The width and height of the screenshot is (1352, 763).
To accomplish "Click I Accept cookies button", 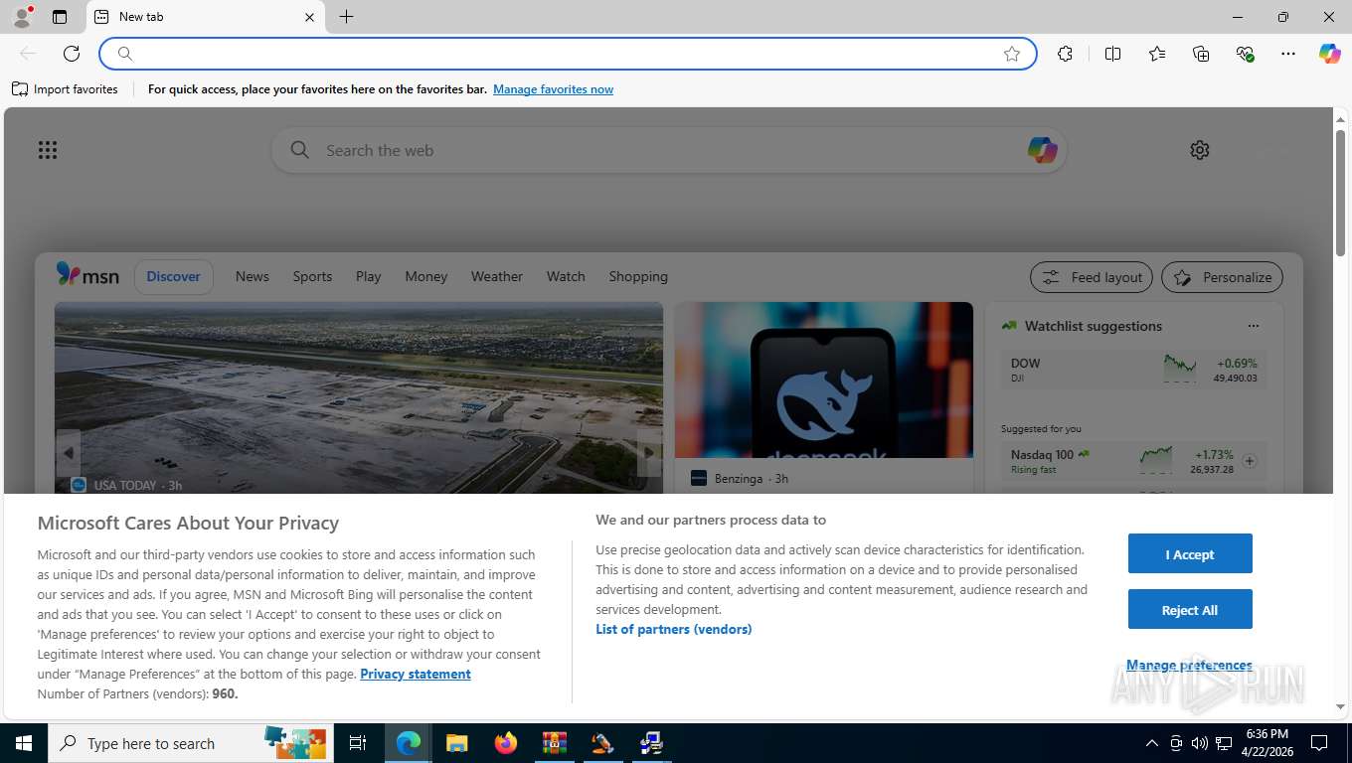I will [1190, 553].
